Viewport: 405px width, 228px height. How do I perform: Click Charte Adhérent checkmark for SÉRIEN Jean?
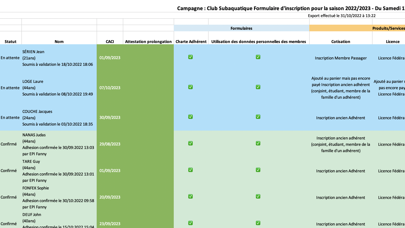190,57
